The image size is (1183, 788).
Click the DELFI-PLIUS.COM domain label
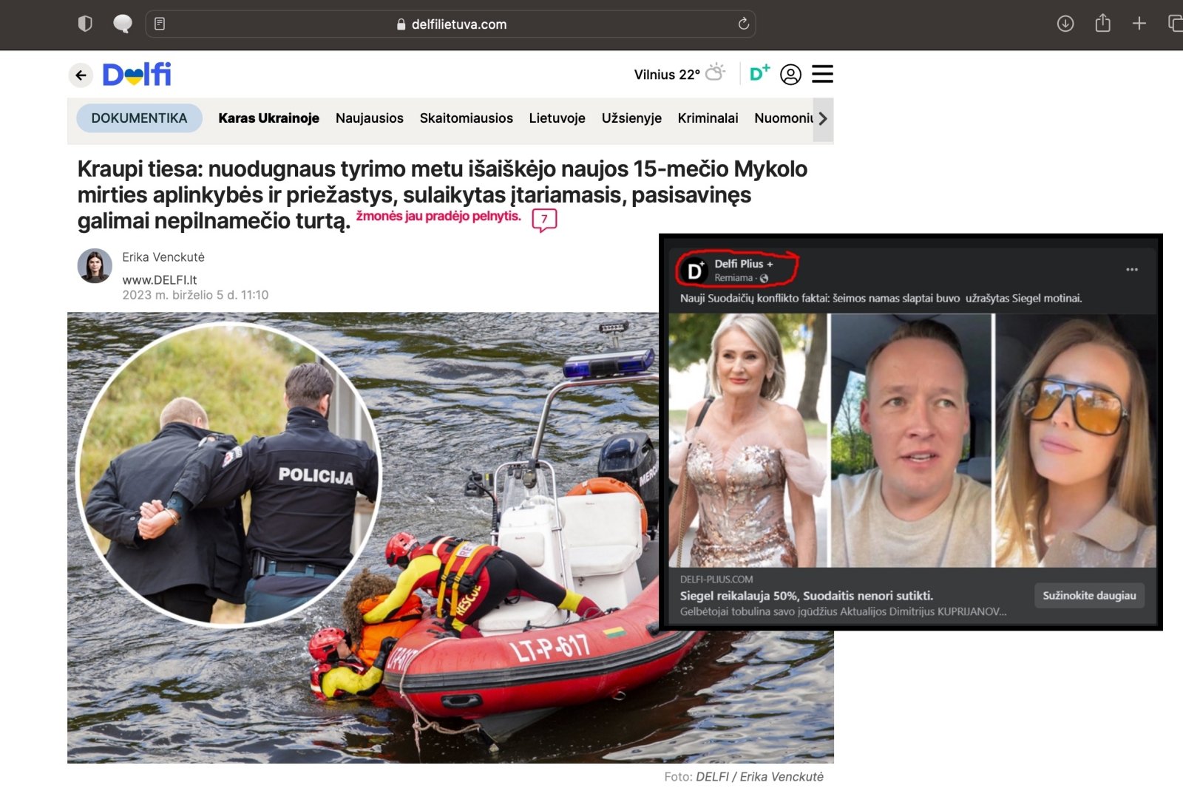click(x=716, y=580)
